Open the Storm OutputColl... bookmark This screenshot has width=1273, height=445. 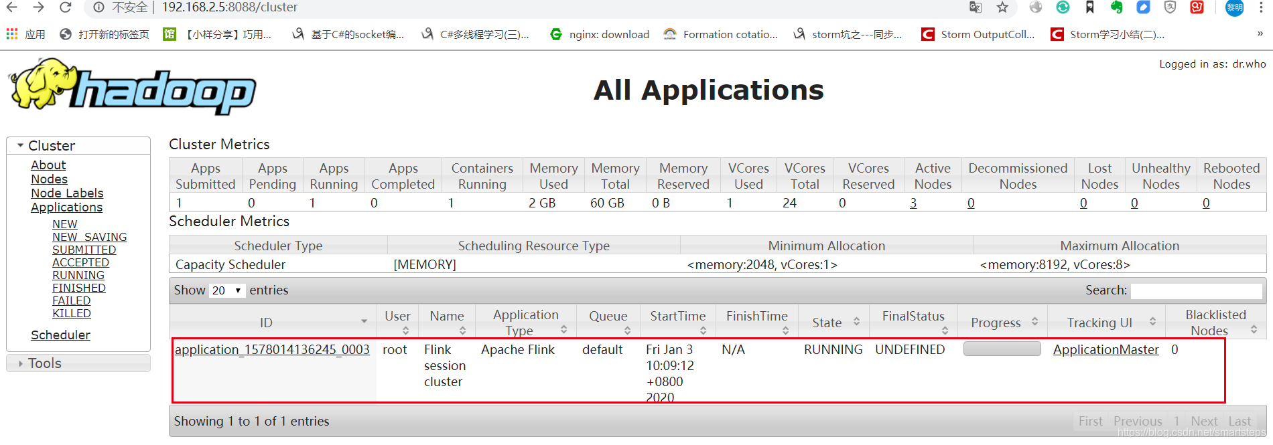pos(978,34)
